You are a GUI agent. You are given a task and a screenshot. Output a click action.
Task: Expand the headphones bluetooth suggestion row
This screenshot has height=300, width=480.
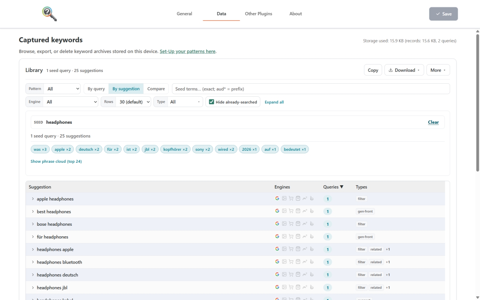pos(33,262)
